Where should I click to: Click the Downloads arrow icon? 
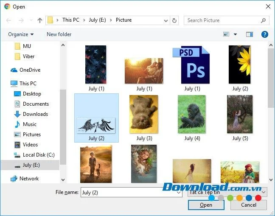coord(17,114)
